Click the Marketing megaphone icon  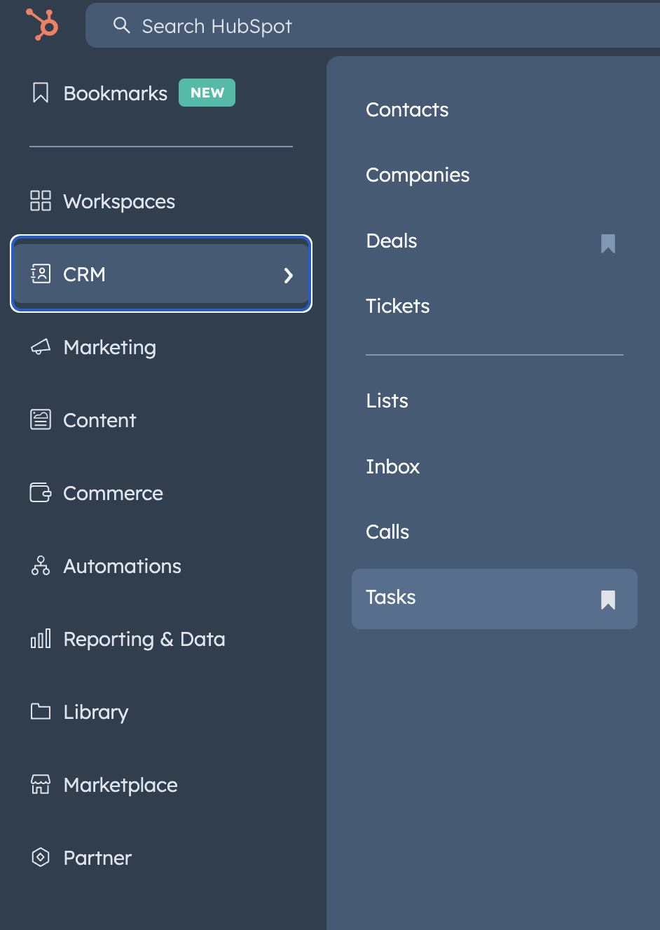click(40, 347)
